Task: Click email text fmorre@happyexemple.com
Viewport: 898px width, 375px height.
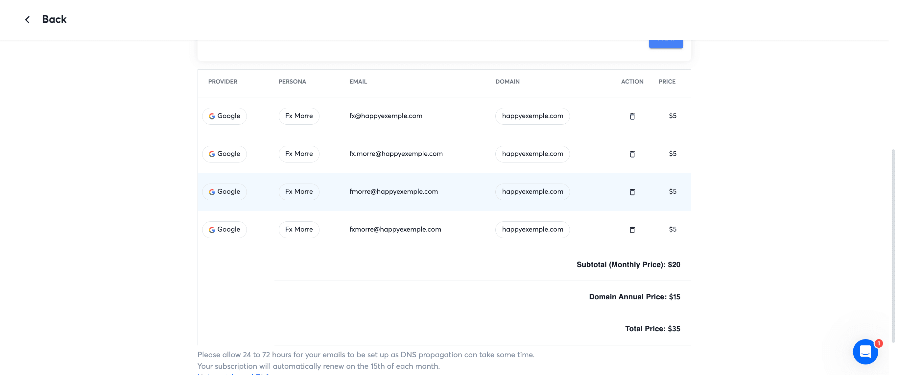Action: (x=393, y=191)
